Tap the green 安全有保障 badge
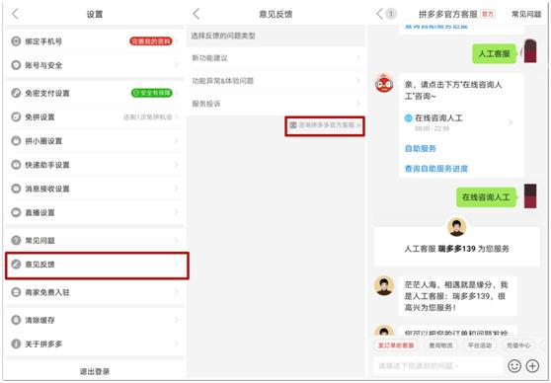551x383 pixels. coord(151,93)
